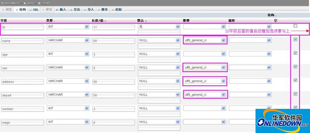Open the 搜索 tab

(47, 10)
